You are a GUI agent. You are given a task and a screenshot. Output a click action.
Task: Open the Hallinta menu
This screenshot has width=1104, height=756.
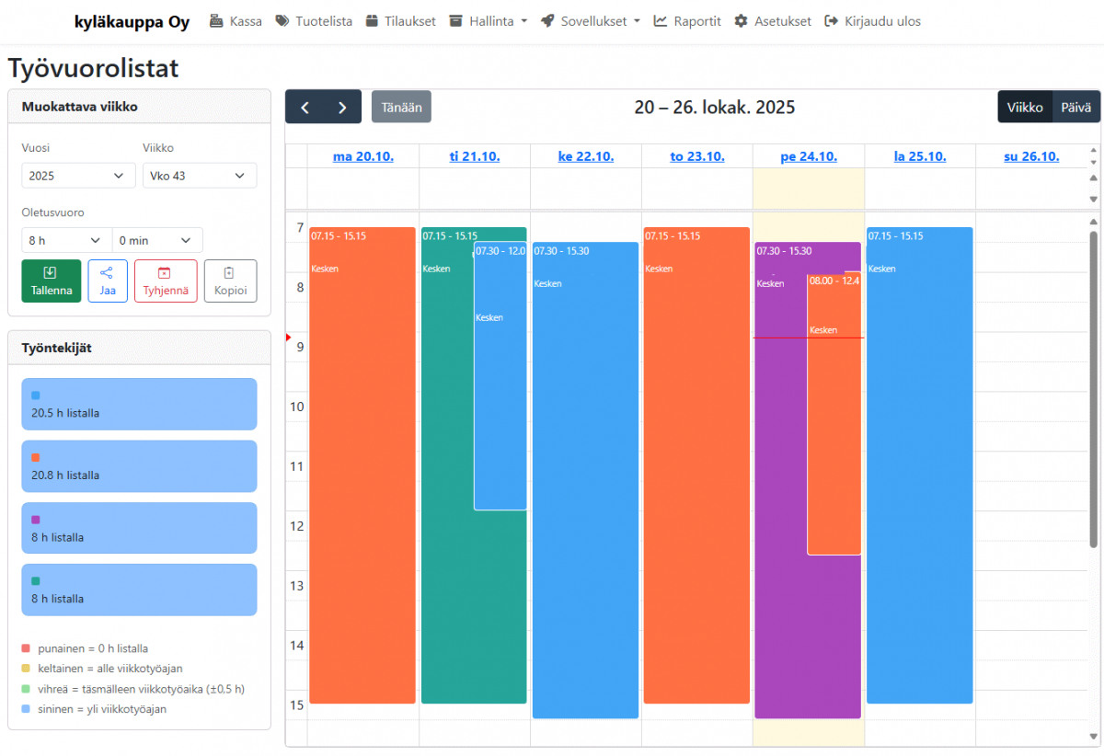(x=489, y=21)
